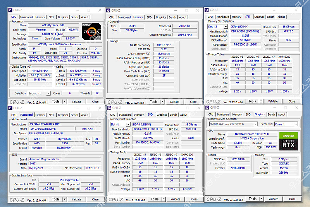Expand Tools arrow in Mainboard window
310x207 pixels.
tap(64, 199)
